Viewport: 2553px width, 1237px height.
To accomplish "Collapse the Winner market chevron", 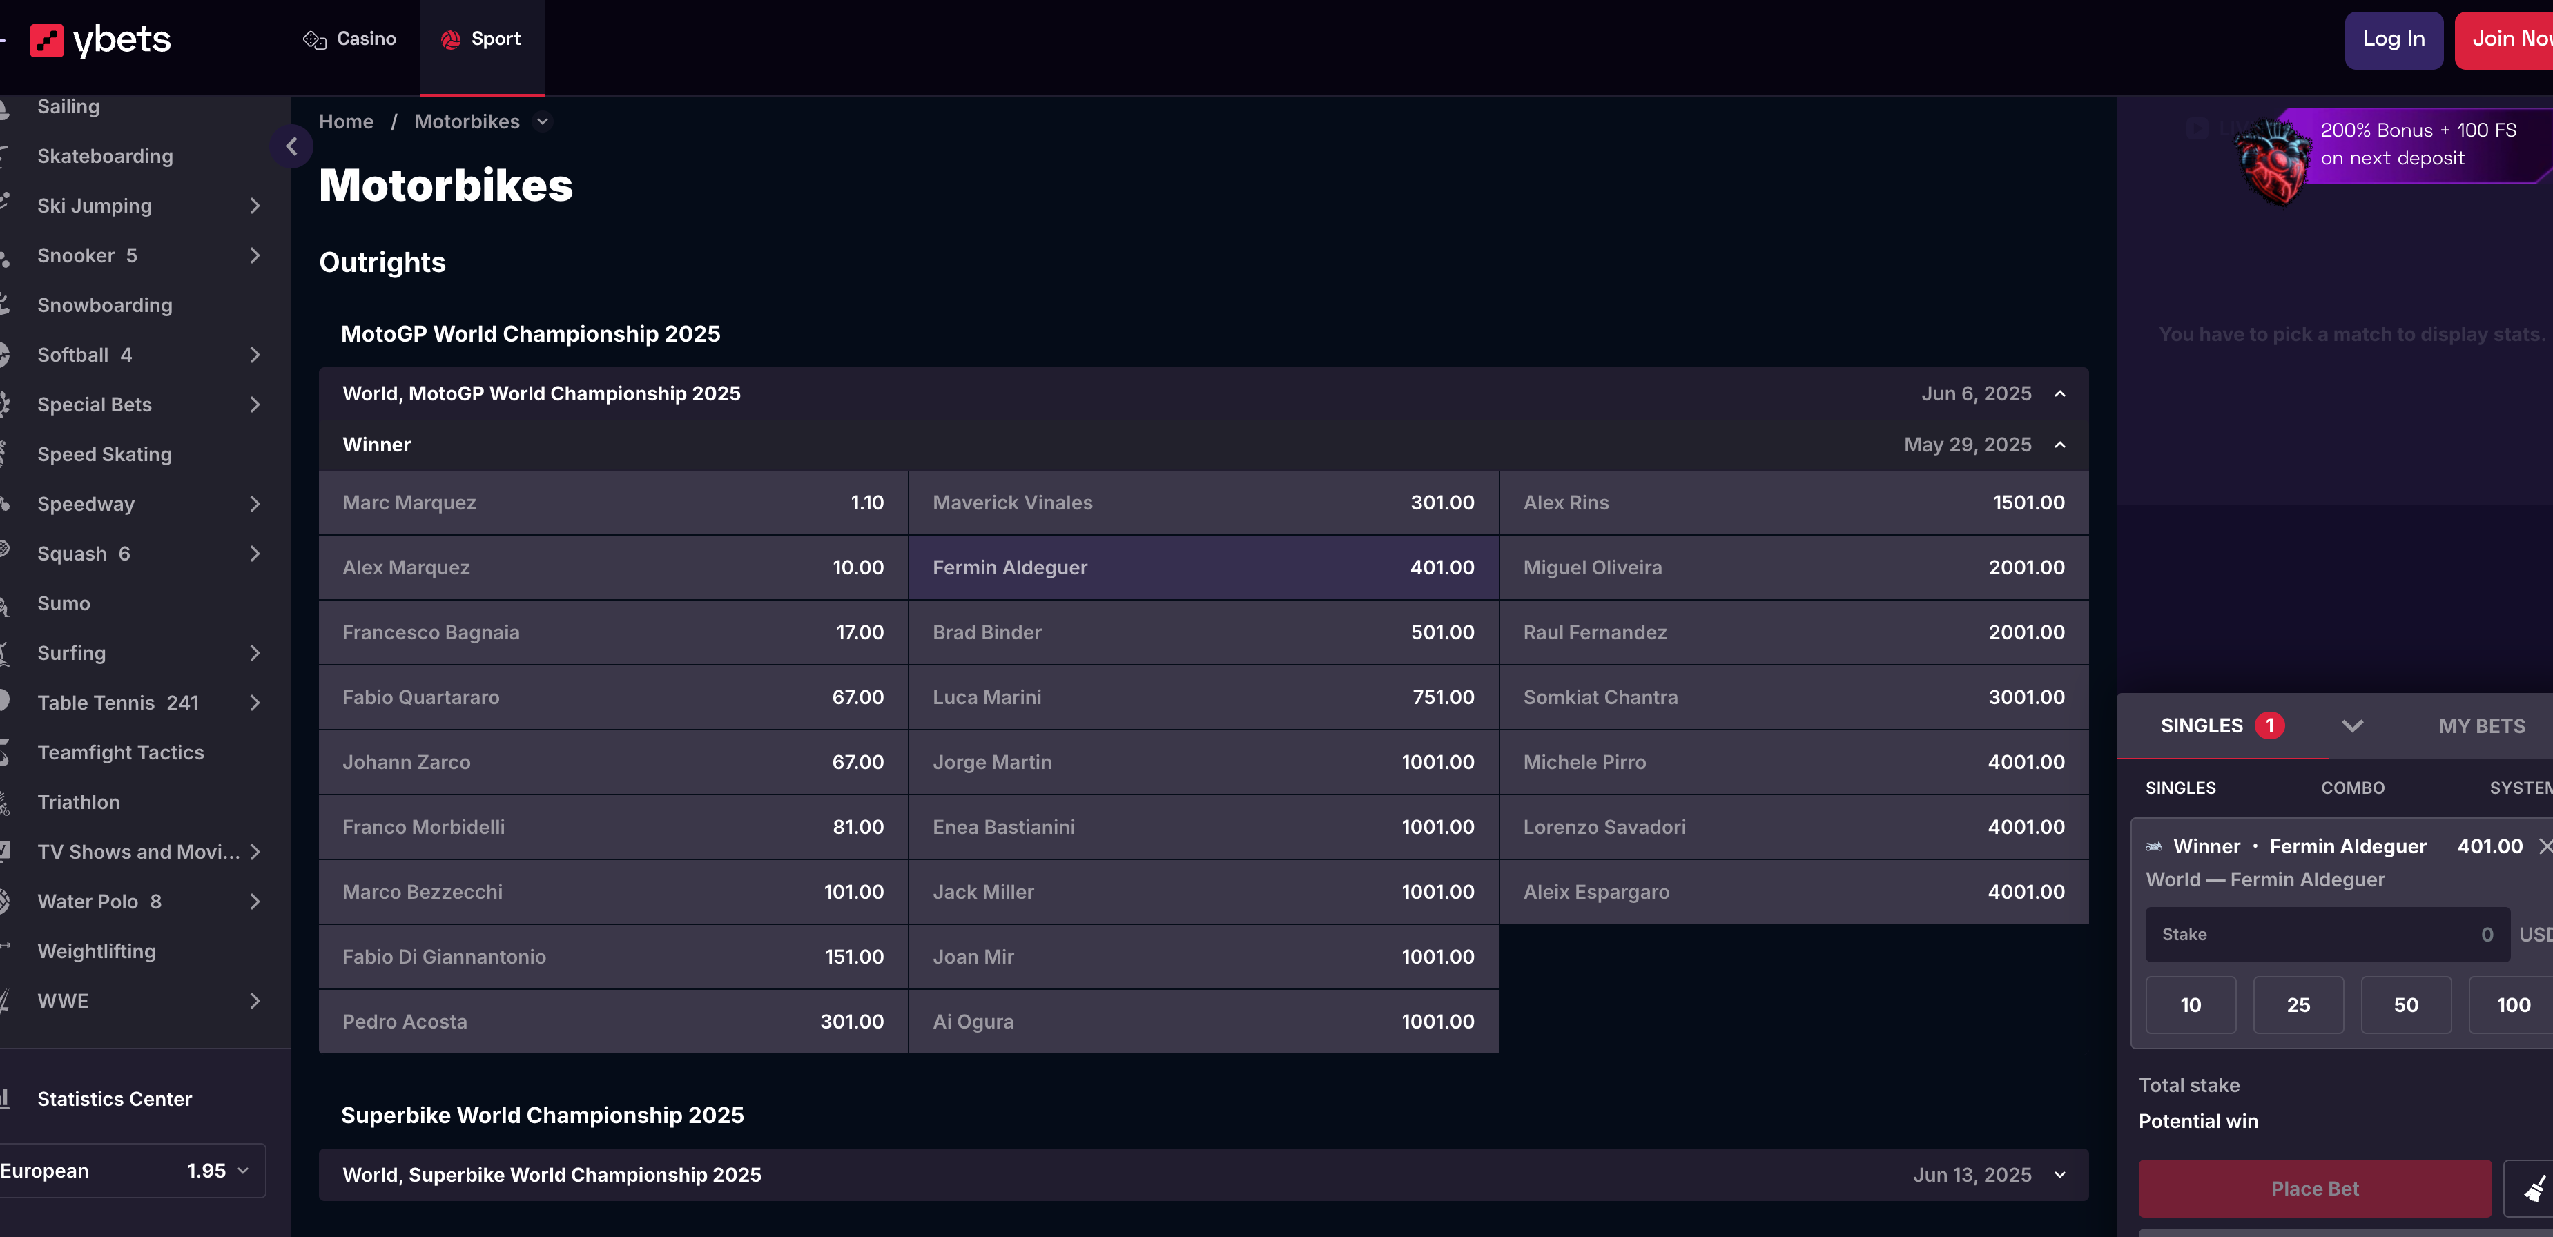I will coord(2061,445).
